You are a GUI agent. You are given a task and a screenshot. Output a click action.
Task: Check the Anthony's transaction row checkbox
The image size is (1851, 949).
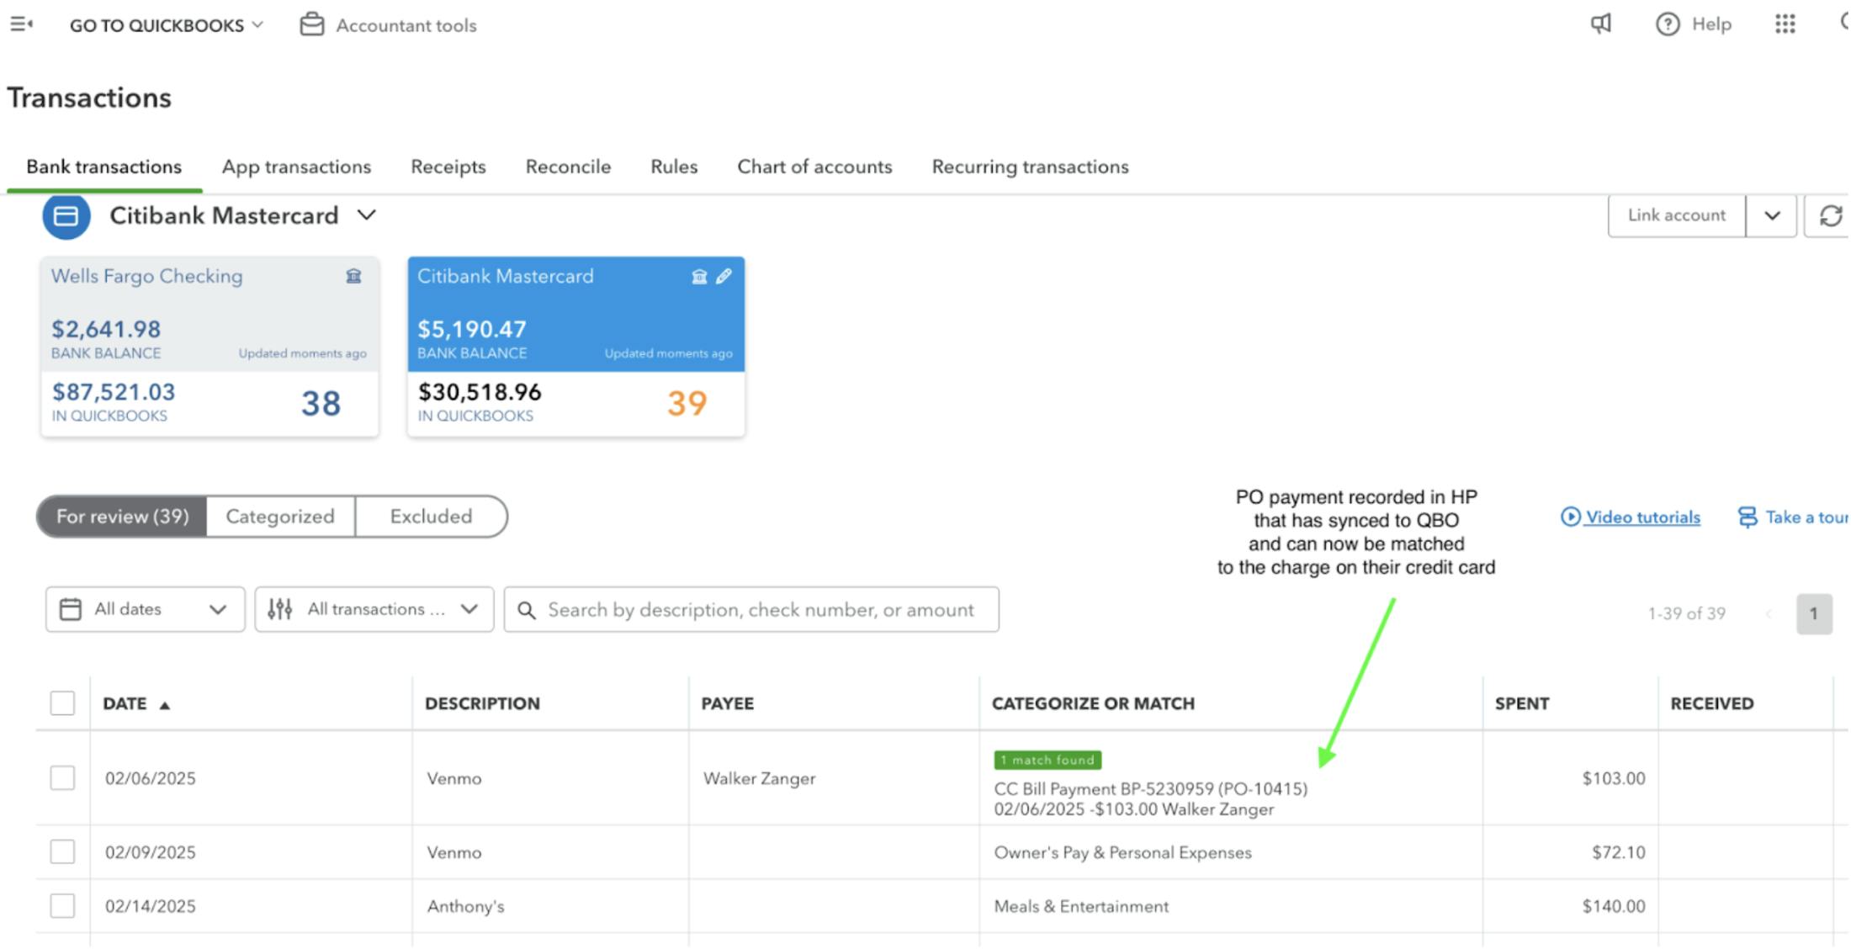[x=63, y=906]
